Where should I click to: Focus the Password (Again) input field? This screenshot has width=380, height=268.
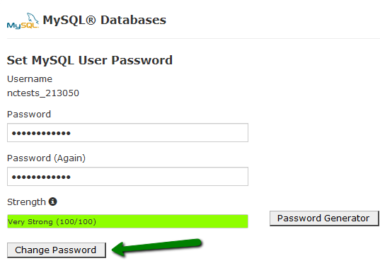[x=127, y=177]
